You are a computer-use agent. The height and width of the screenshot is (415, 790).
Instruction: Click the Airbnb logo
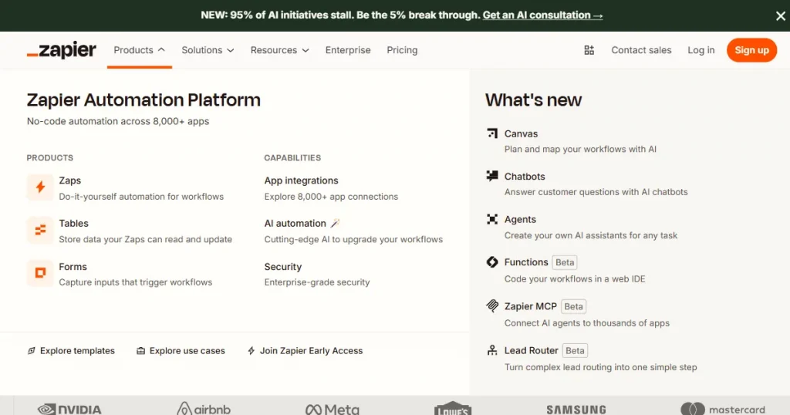pyautogui.click(x=204, y=409)
